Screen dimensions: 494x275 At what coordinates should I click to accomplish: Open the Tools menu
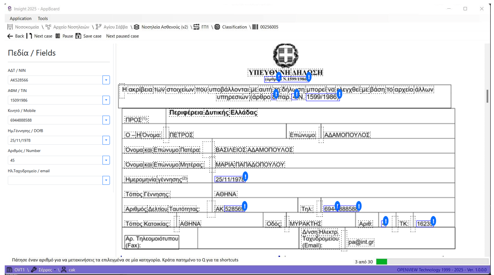43,19
